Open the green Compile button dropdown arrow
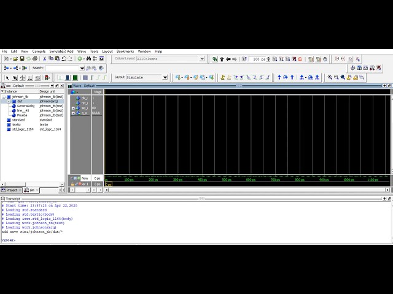This screenshot has height=294, width=393. [x=84, y=59]
